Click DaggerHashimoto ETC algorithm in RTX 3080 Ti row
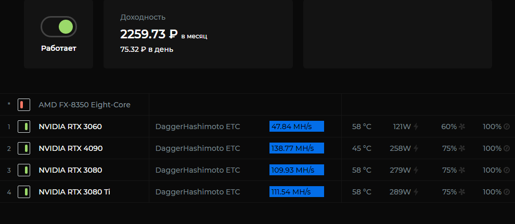The height and width of the screenshot is (224, 515). click(198, 192)
